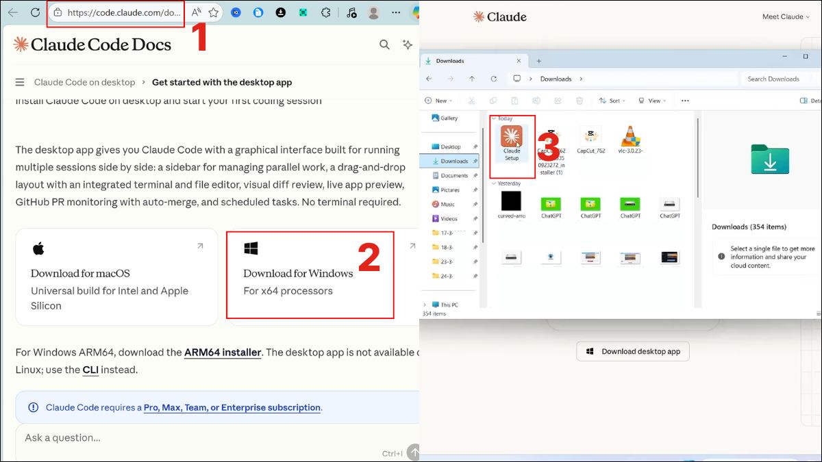Open the Sort dropdown
Image resolution: width=822 pixels, height=462 pixels.
[x=613, y=101]
